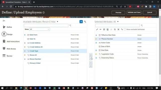Collapse the left navigation panel arrow icon
This screenshot has width=161, height=90.
4,21
